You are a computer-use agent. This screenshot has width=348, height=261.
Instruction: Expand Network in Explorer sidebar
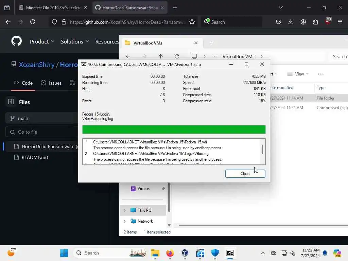click(124, 221)
